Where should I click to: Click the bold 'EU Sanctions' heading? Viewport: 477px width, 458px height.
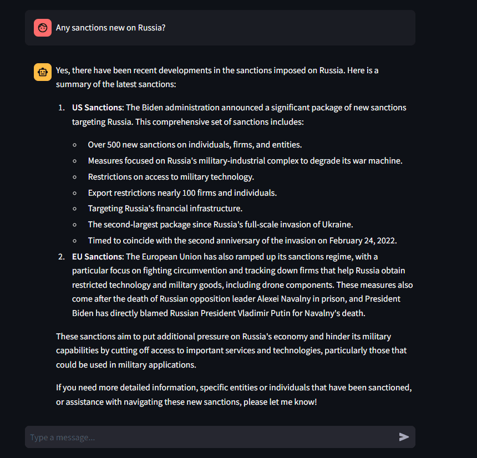point(97,257)
